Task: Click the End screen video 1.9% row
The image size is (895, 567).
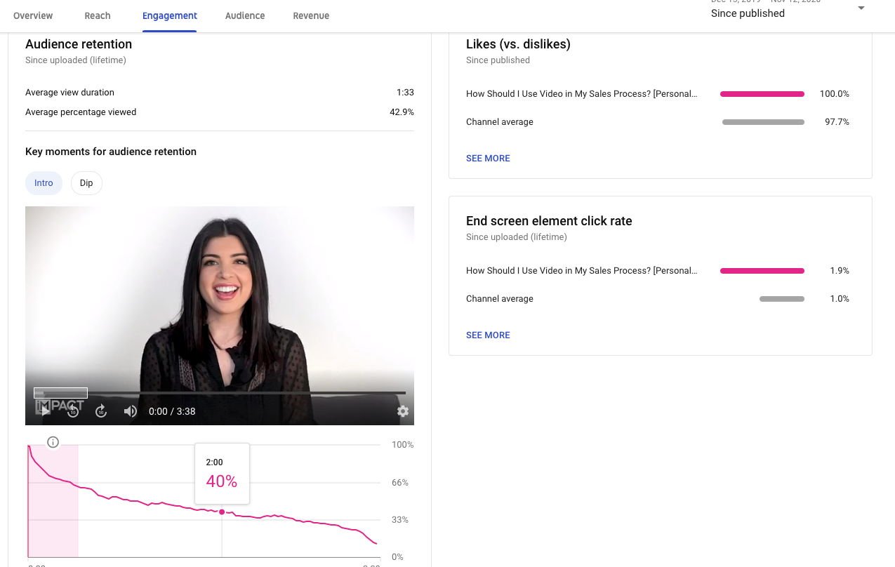Action: pyautogui.click(x=658, y=271)
